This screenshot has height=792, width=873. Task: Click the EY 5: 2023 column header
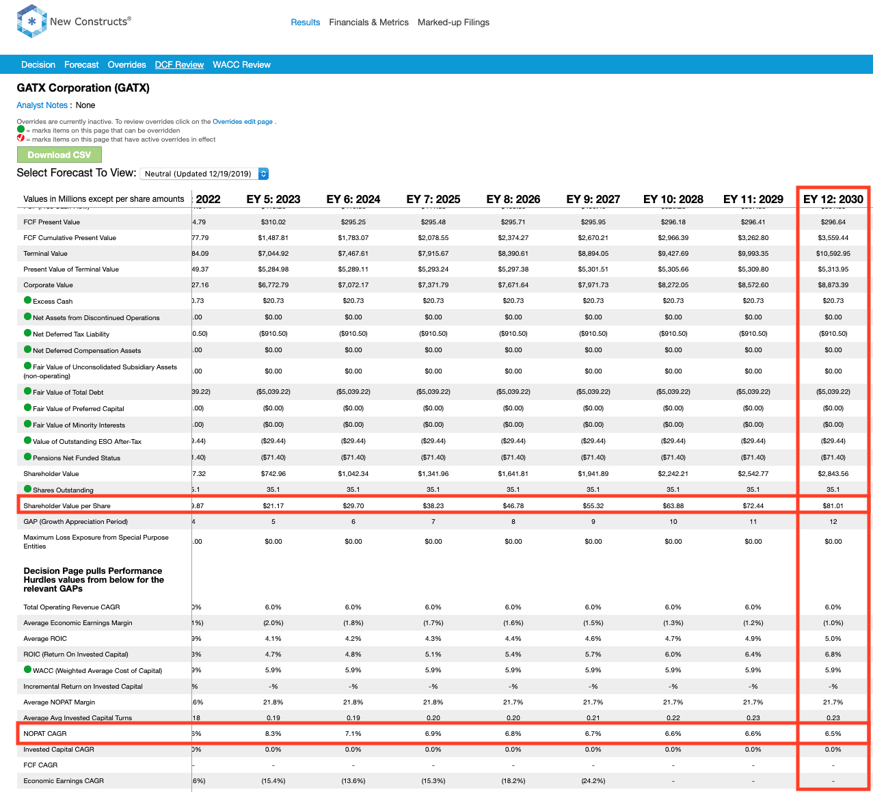273,199
